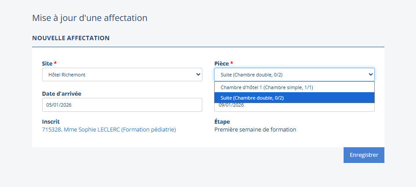Click the Site field label
This screenshot has width=416, height=187.
click(47, 63)
